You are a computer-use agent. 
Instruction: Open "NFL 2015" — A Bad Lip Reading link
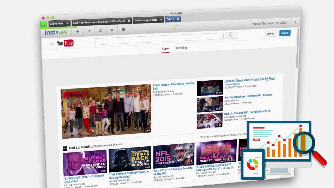(x=173, y=171)
